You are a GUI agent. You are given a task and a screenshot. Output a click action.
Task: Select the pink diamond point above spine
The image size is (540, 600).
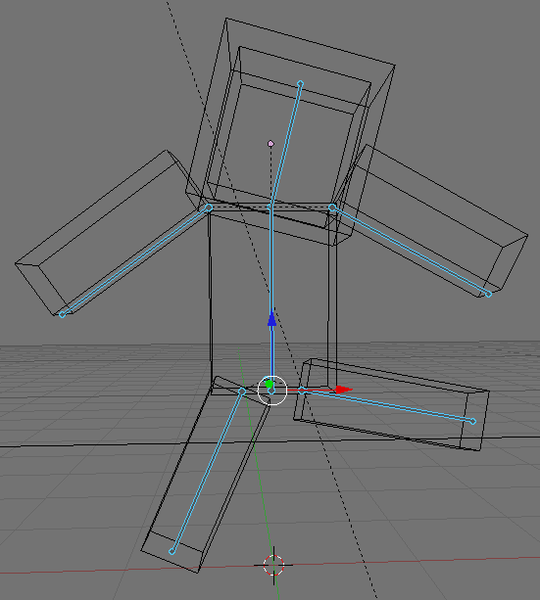[270, 144]
